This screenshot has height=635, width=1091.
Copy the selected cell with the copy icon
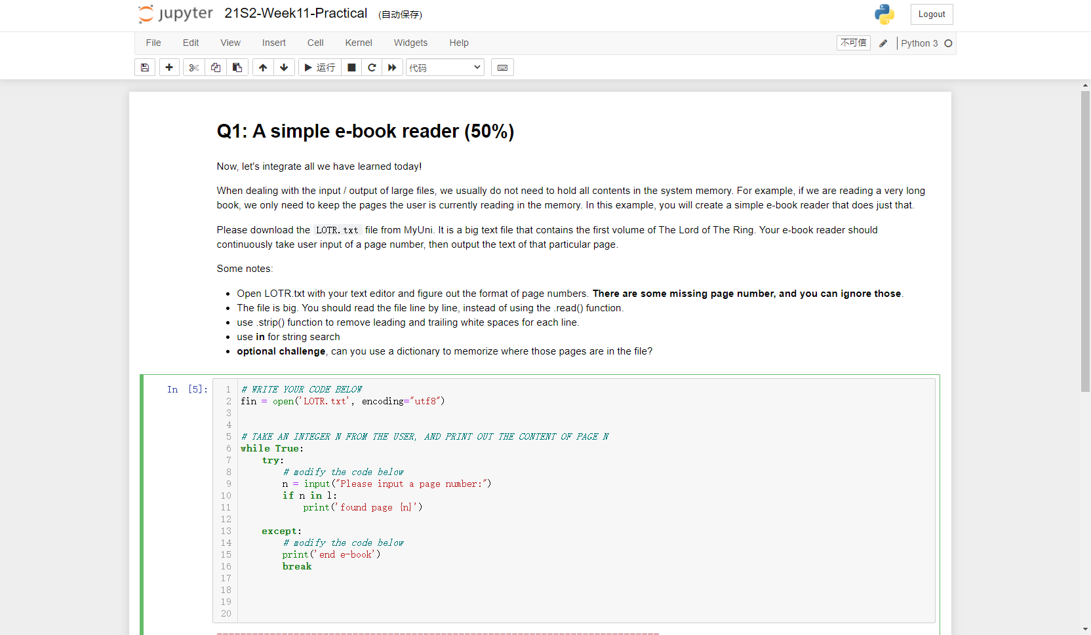(216, 67)
